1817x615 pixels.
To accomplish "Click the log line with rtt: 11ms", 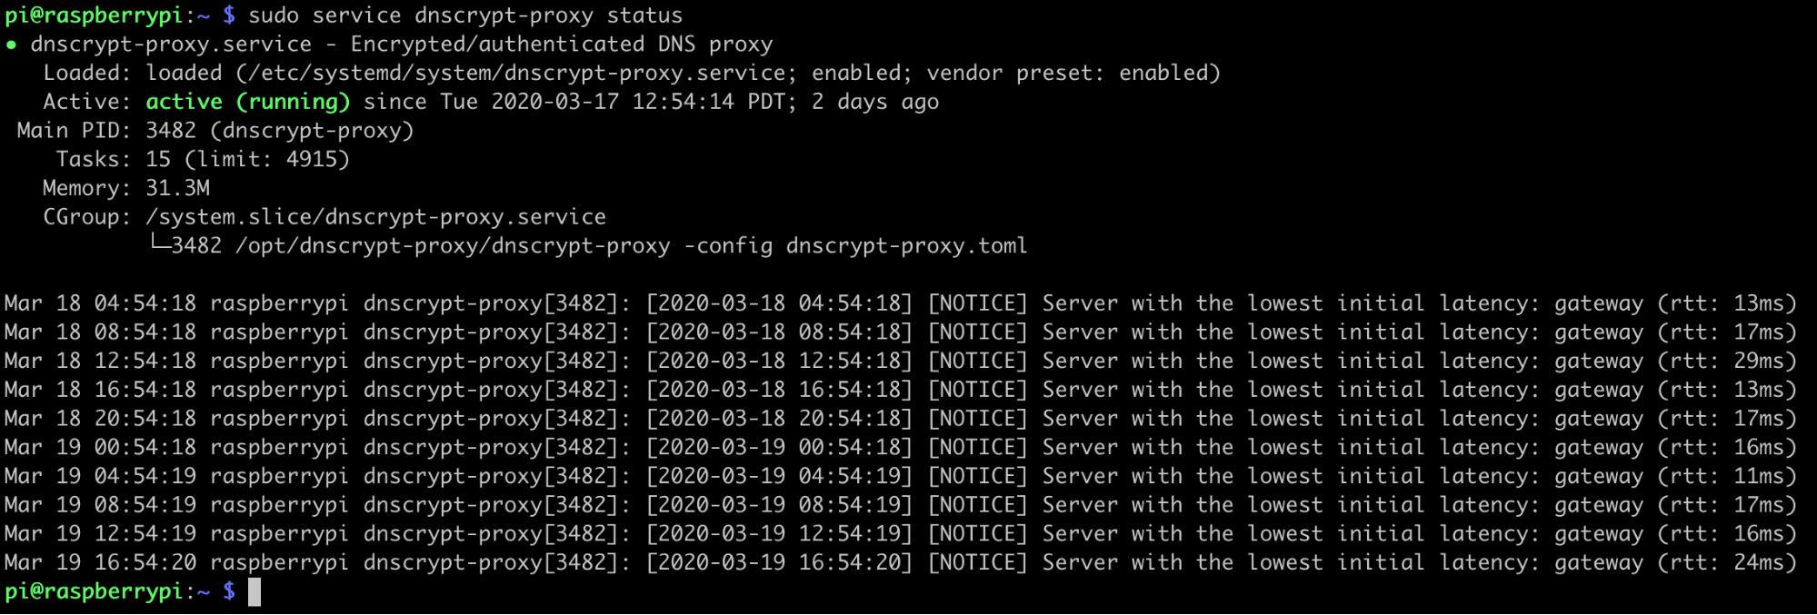I will (901, 476).
